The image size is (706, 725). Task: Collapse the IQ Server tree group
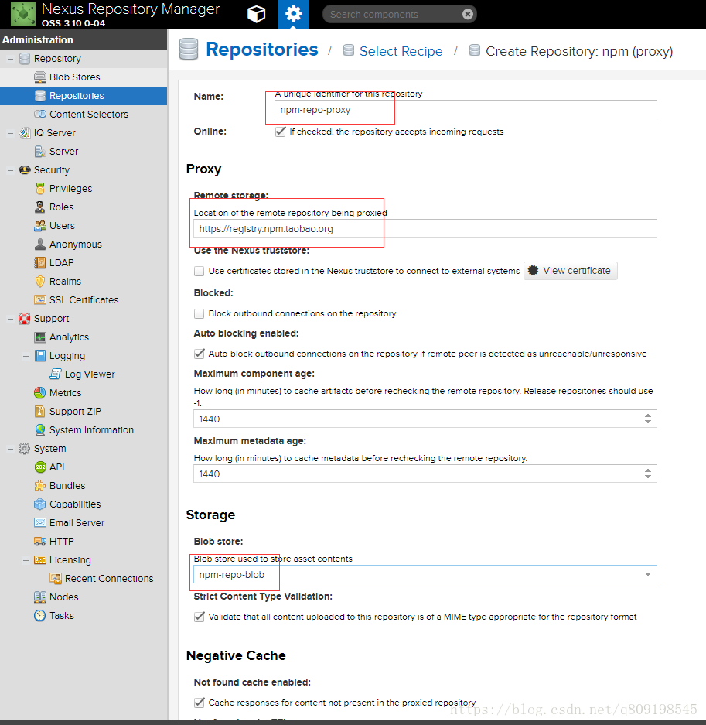pos(10,133)
